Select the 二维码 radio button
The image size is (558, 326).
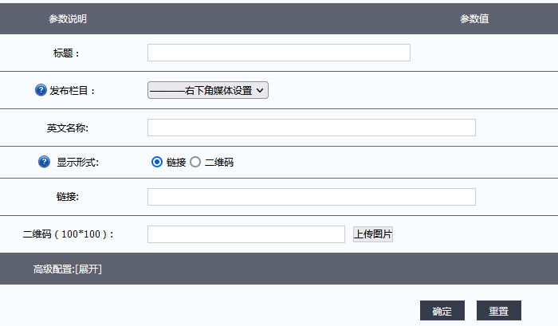tap(195, 162)
